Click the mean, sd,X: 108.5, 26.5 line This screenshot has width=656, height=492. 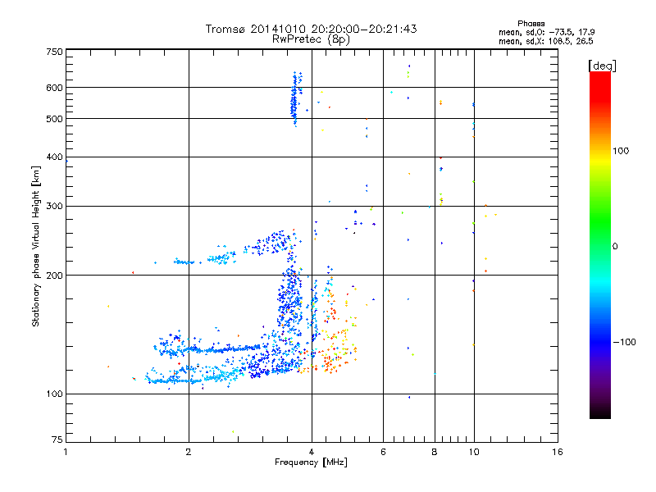pos(545,41)
